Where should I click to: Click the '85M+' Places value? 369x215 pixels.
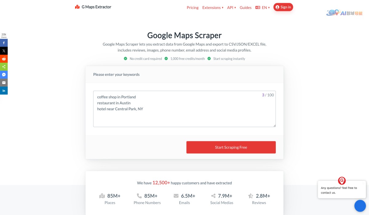point(114,196)
